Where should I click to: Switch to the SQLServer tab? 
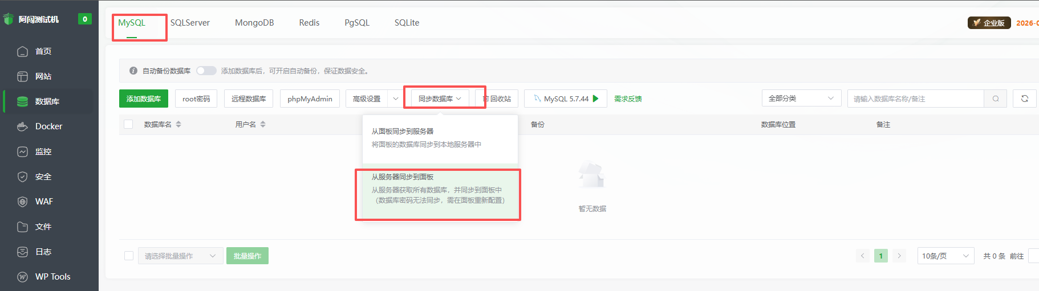point(190,23)
